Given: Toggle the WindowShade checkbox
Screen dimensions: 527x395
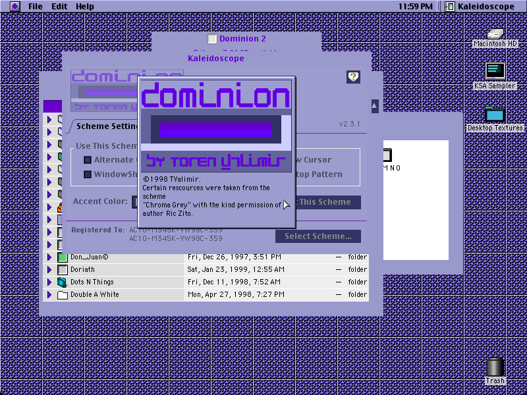Looking at the screenshot, I should pyautogui.click(x=88, y=174).
